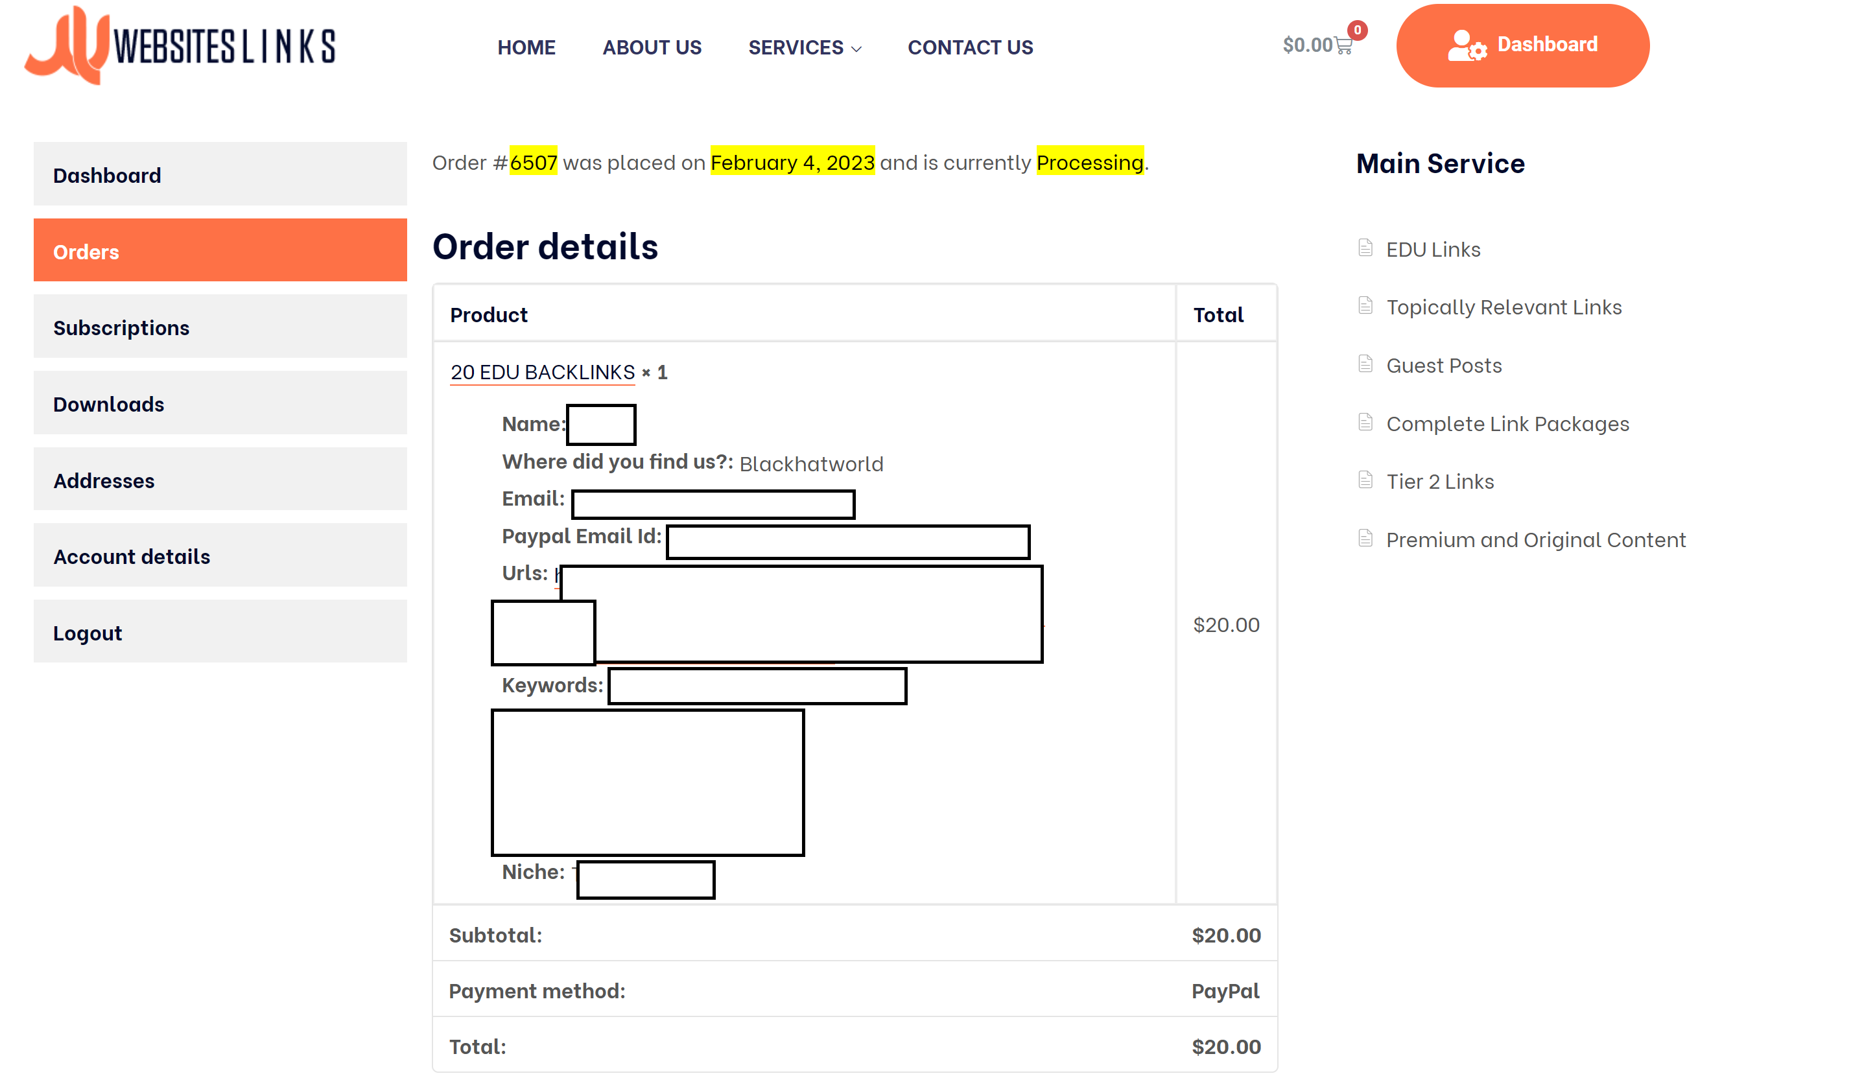Expand the Services dropdown chevron
This screenshot has width=1864, height=1078.
(856, 49)
